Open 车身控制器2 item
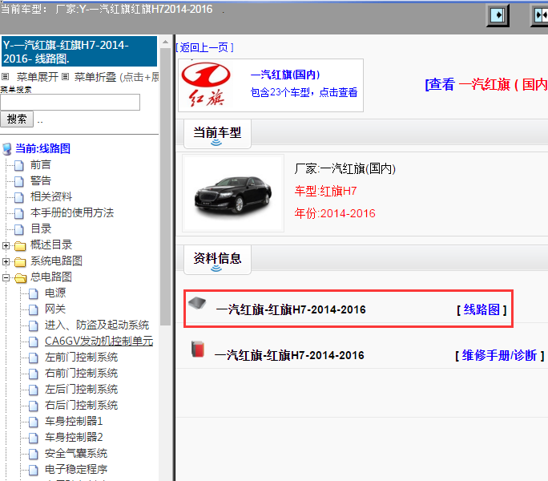 tap(74, 437)
